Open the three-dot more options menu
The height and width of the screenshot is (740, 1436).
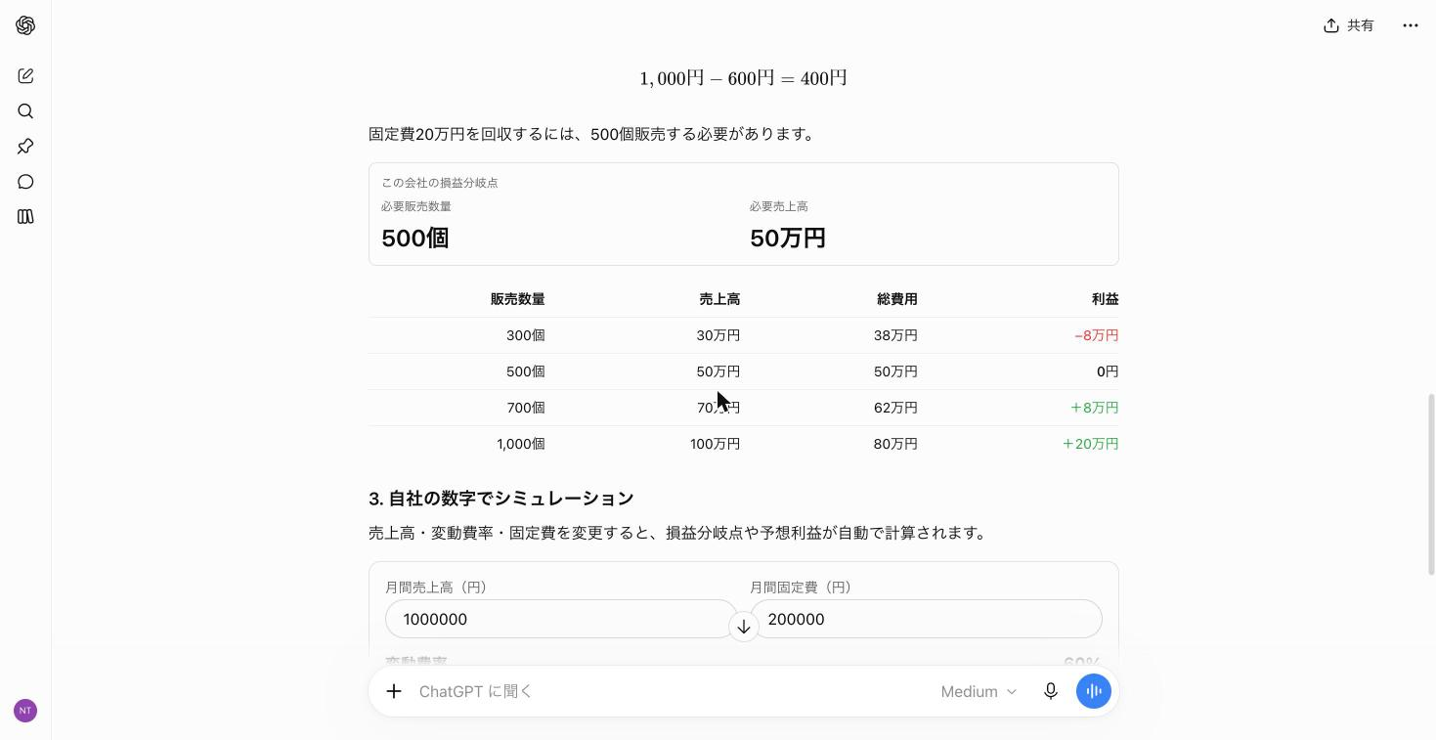pyautogui.click(x=1410, y=25)
